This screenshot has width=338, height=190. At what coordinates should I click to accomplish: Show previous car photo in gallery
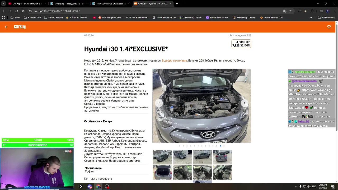tap(159, 103)
